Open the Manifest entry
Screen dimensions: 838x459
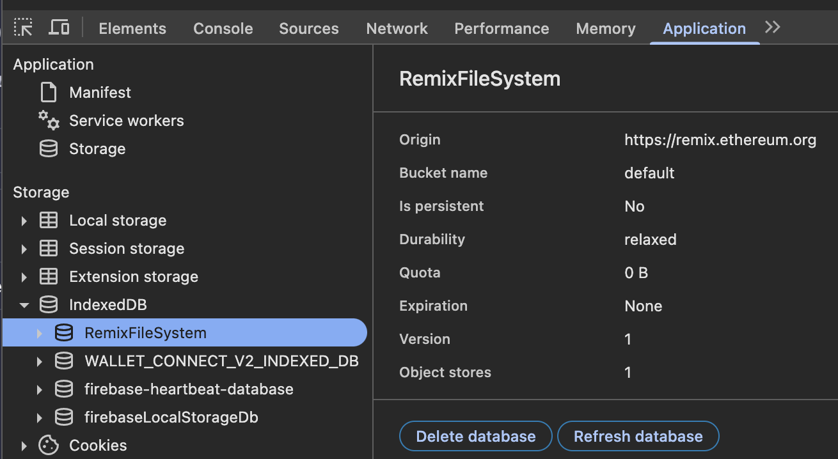(x=100, y=93)
